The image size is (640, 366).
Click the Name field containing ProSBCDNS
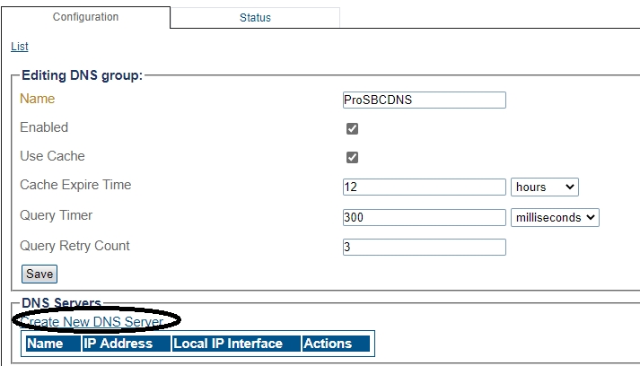(425, 100)
